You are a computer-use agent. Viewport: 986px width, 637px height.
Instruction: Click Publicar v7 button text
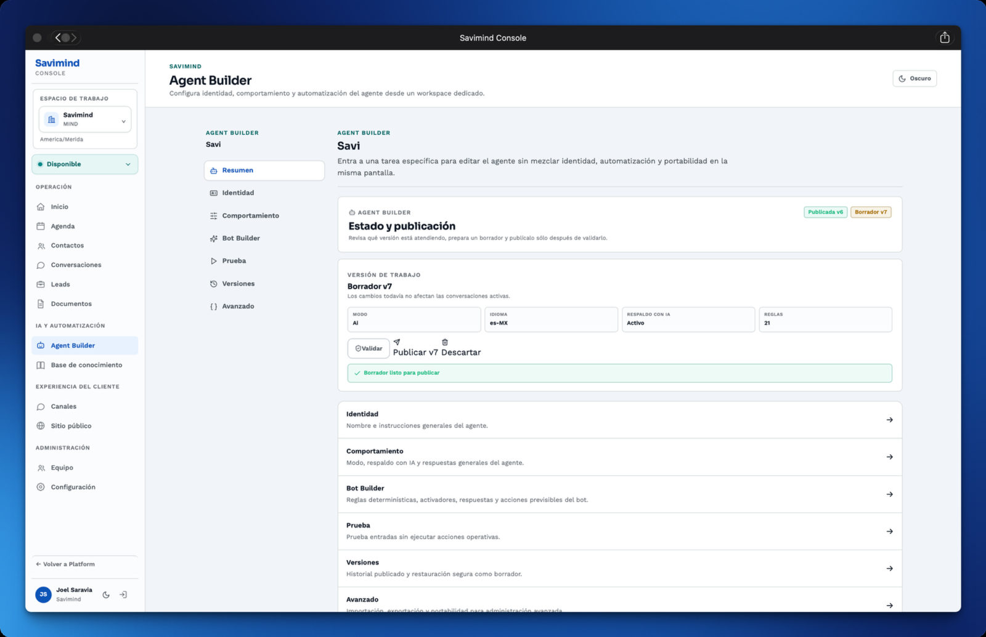click(x=415, y=353)
